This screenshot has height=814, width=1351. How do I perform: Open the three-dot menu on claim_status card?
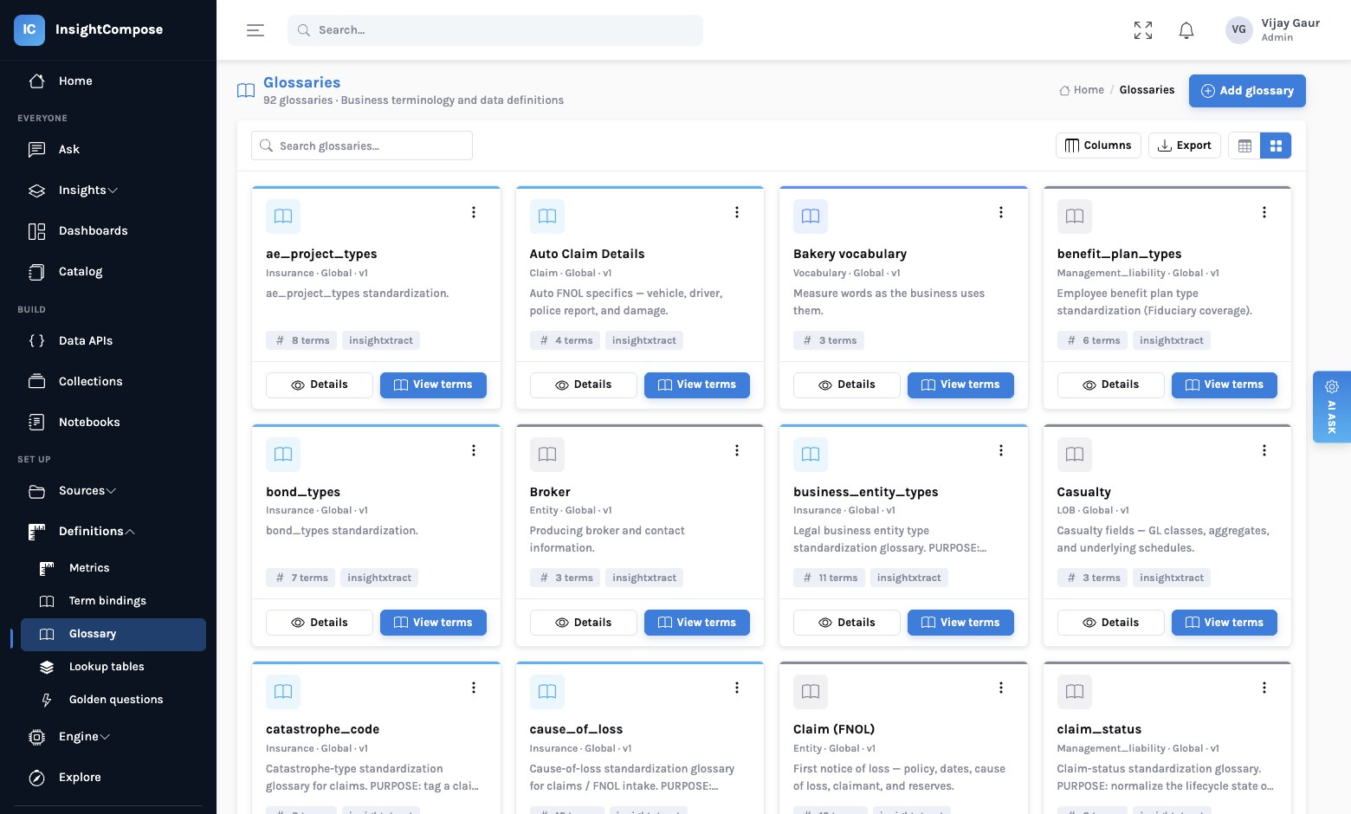click(1264, 688)
